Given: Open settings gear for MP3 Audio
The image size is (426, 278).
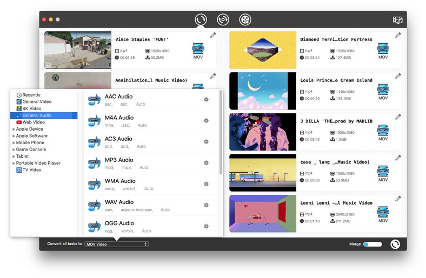Looking at the screenshot, I should [x=206, y=163].
